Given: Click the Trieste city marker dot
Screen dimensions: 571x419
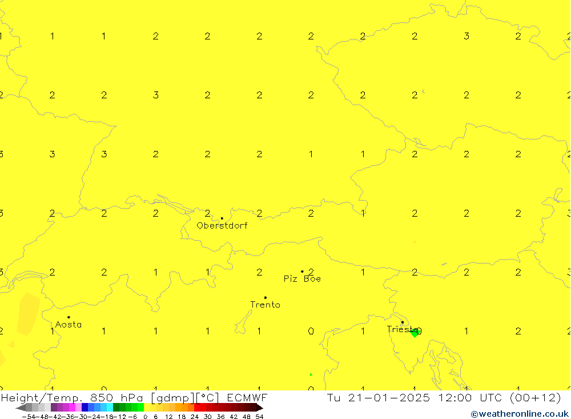Looking at the screenshot, I should coord(402,322).
